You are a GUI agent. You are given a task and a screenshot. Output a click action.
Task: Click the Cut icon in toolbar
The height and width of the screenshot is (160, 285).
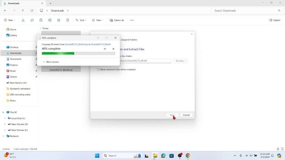23,20
